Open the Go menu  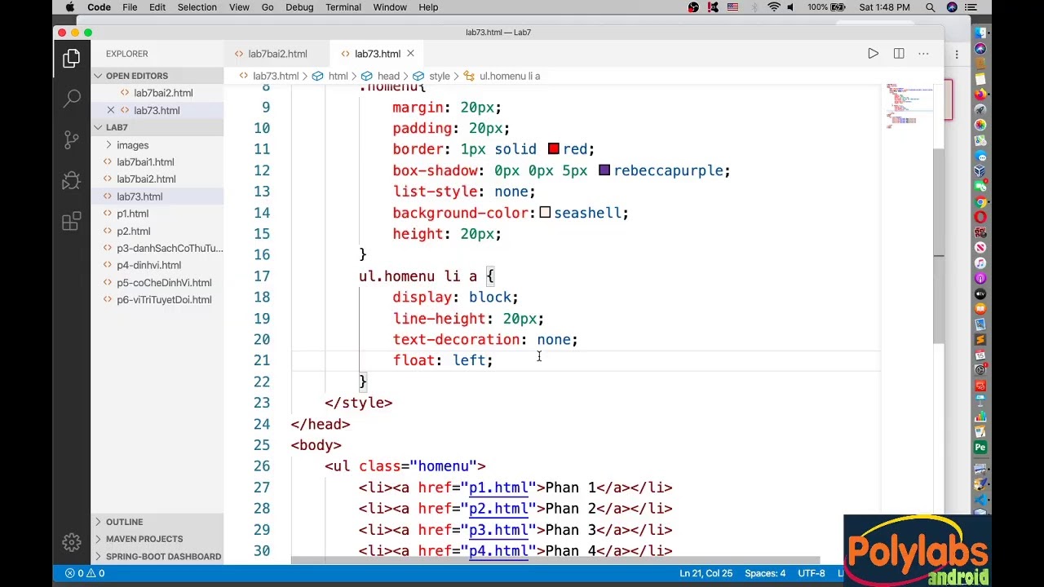point(268,7)
